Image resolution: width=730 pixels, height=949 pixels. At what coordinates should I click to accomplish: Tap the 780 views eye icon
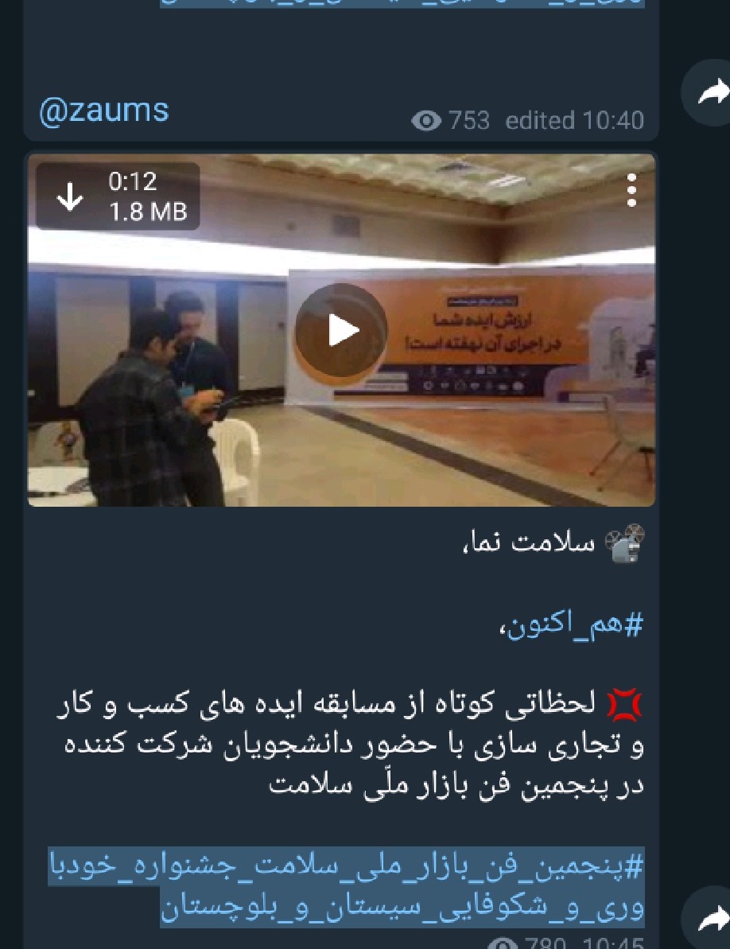503,943
